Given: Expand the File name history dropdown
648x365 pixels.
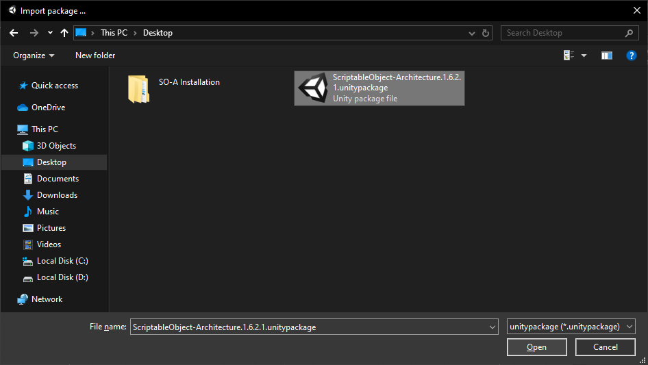Looking at the screenshot, I should point(493,327).
